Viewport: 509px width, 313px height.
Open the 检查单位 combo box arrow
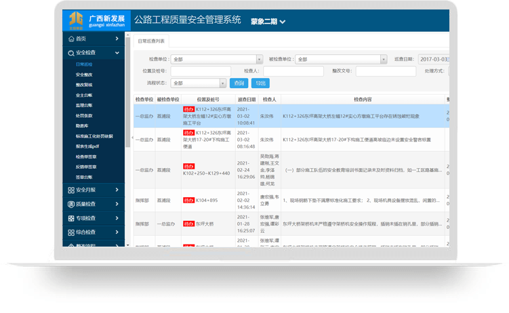pos(259,60)
